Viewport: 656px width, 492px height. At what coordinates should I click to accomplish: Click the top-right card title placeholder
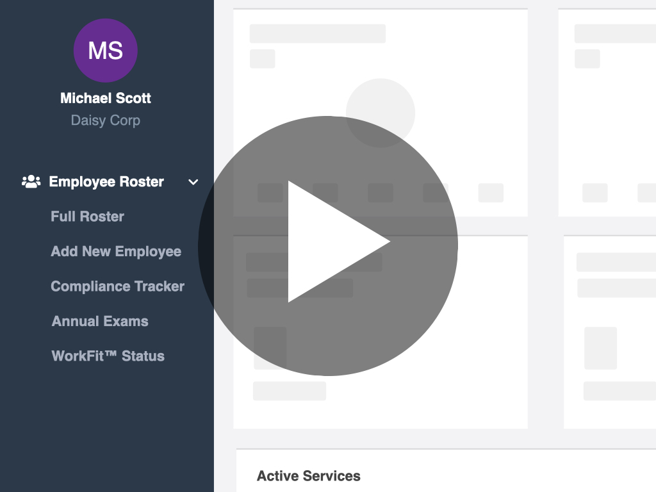tap(615, 33)
